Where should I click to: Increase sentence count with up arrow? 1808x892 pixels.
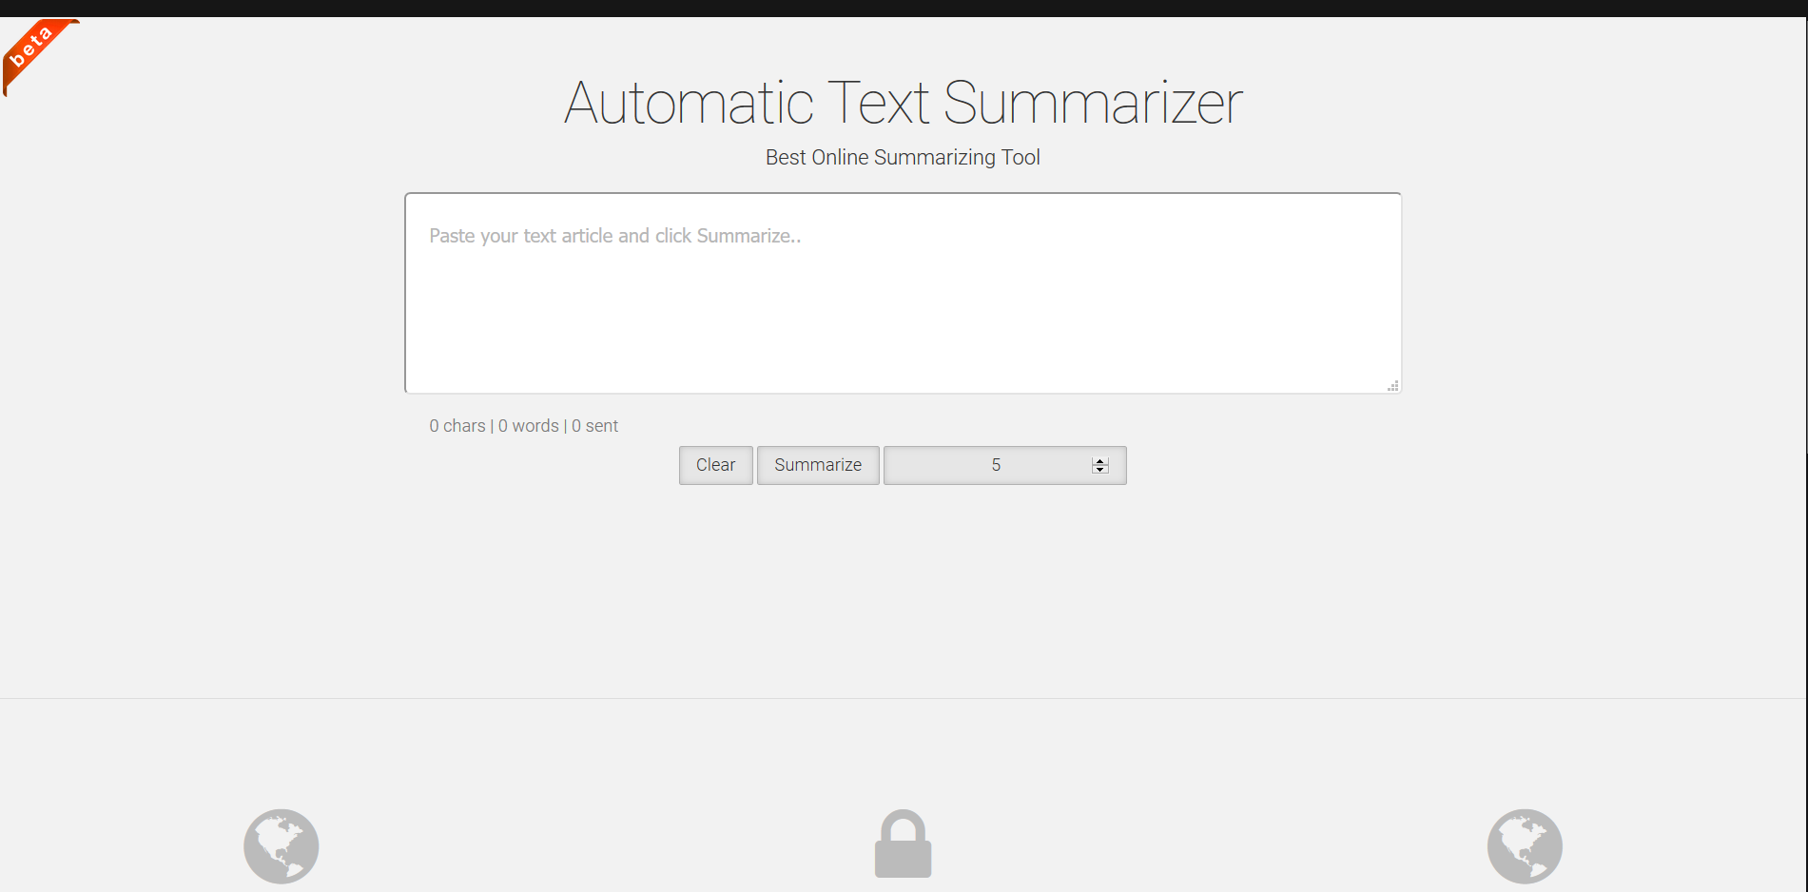coord(1100,461)
